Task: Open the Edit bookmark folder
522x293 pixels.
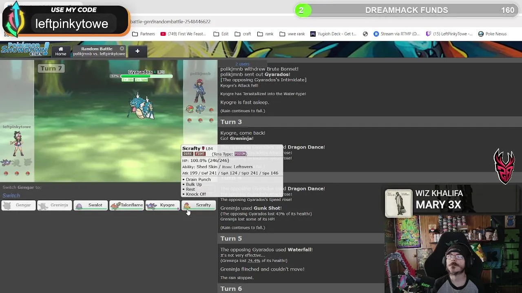Action: pos(221,34)
